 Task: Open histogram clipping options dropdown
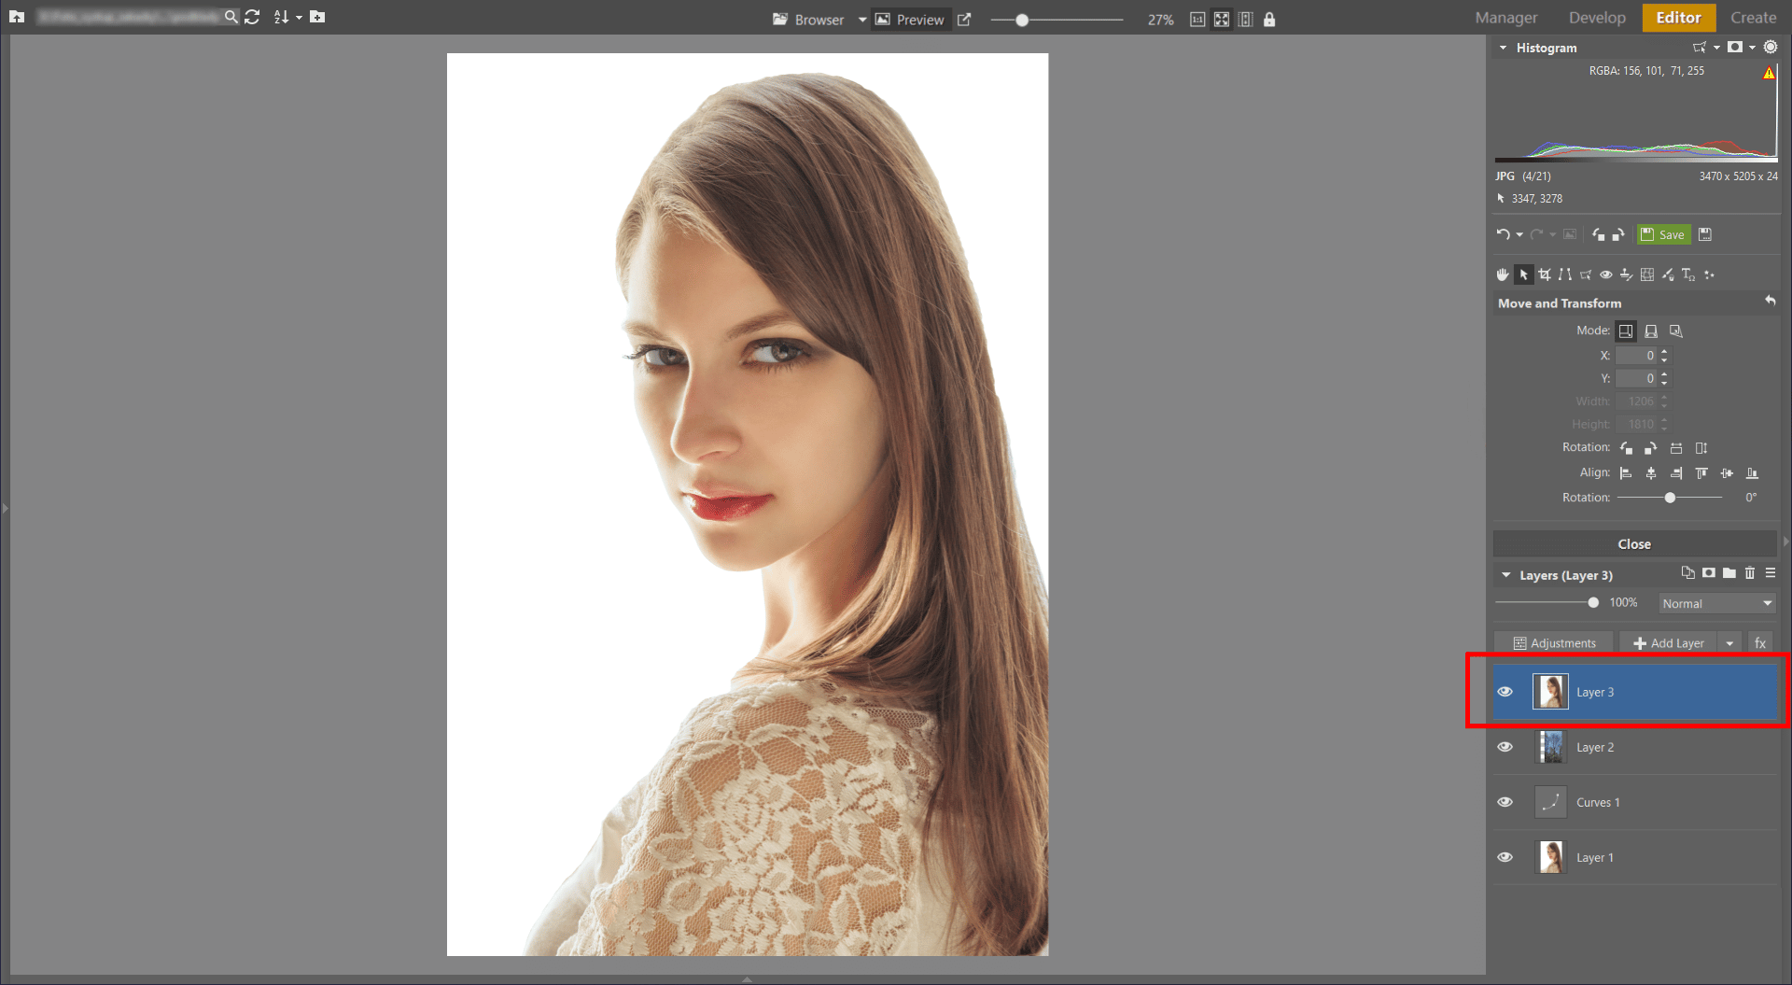1752,48
